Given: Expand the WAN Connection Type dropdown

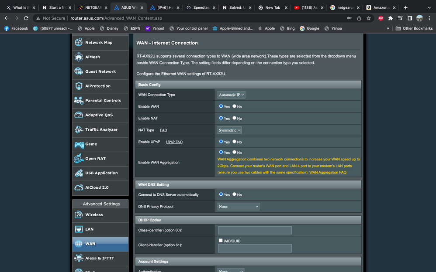Looking at the screenshot, I should pos(231,95).
